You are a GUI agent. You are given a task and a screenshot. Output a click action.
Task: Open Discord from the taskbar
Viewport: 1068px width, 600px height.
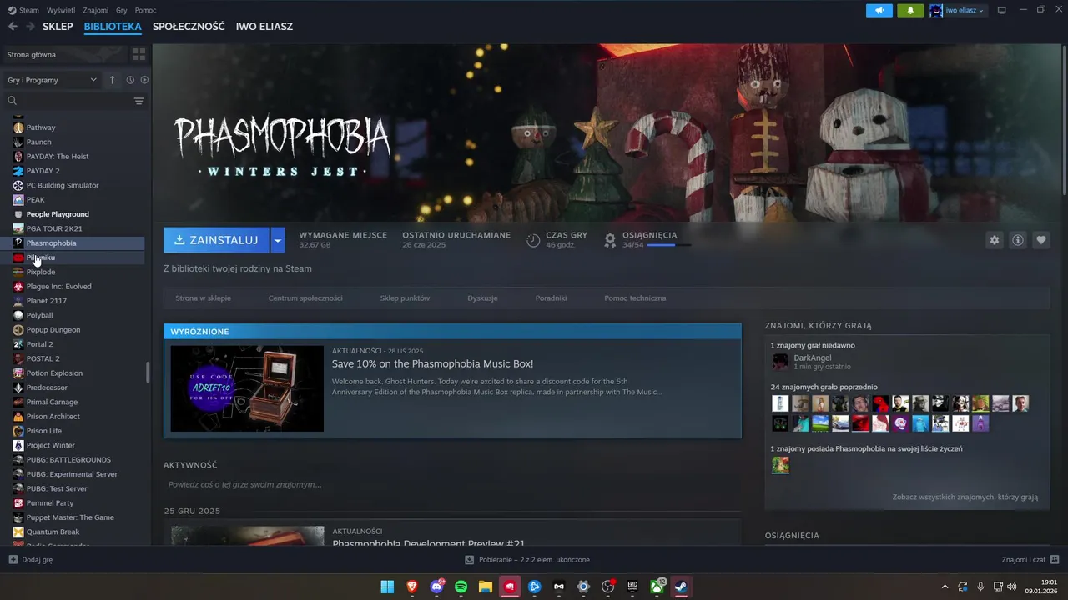coord(436,587)
